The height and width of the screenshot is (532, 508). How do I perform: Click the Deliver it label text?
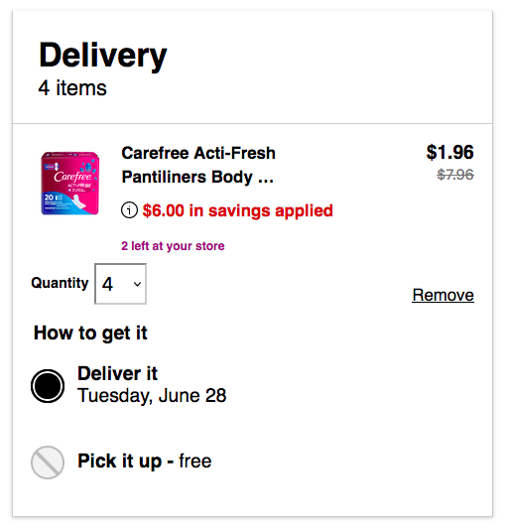117,373
